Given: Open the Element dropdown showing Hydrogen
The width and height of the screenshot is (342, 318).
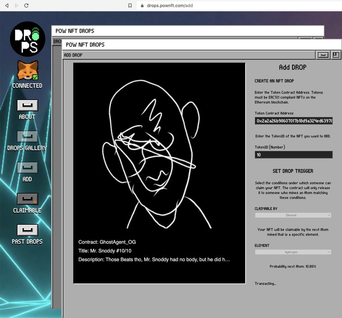Looking at the screenshot, I should tap(293, 252).
